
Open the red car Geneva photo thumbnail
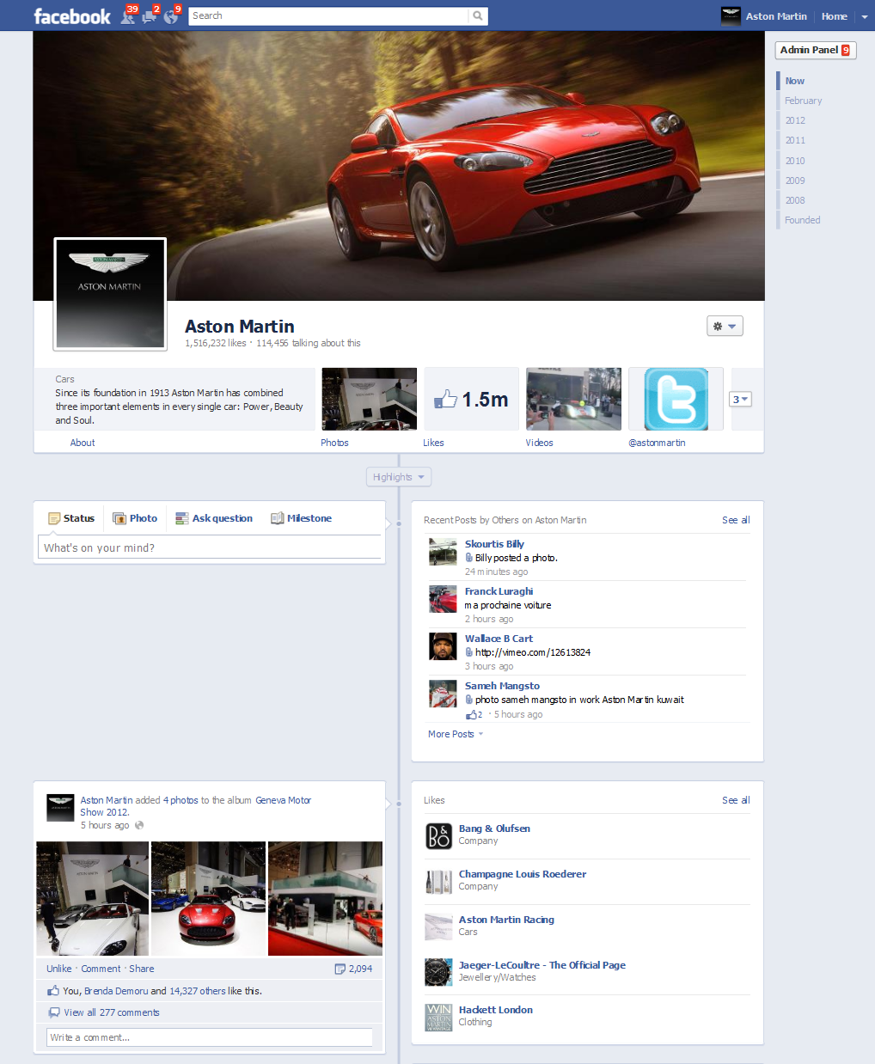tap(208, 898)
